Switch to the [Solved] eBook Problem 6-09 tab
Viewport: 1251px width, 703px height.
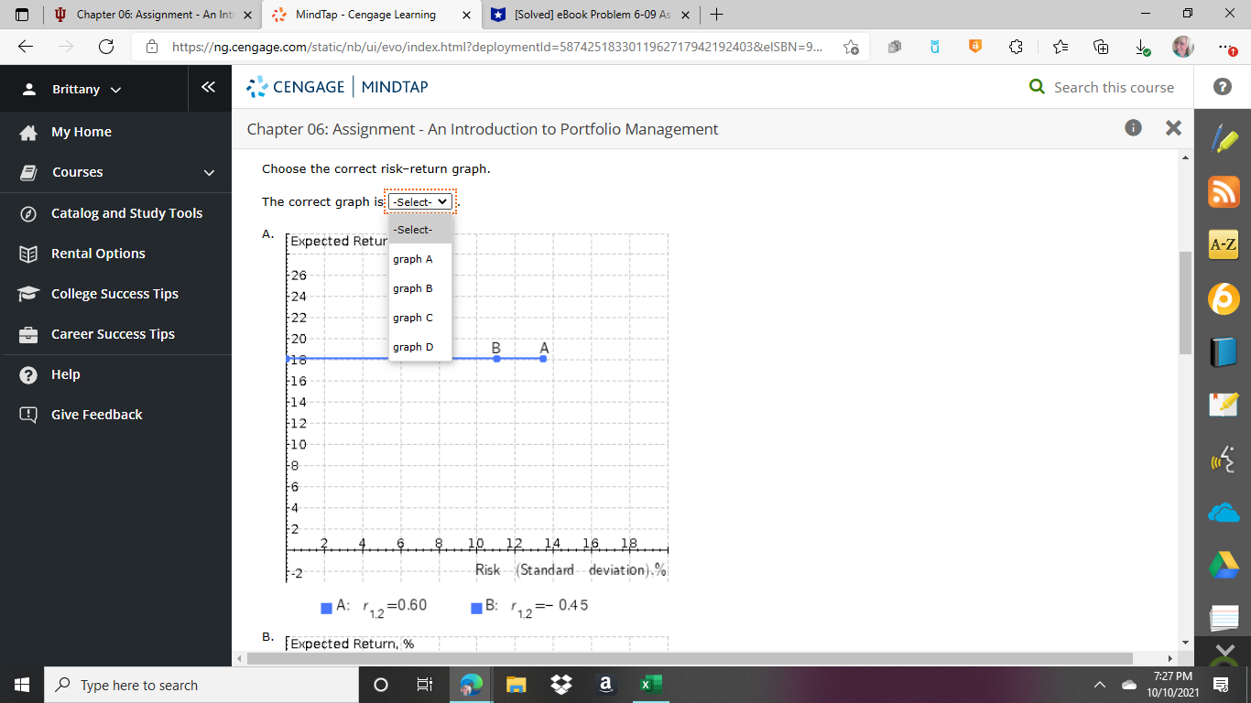pos(586,15)
